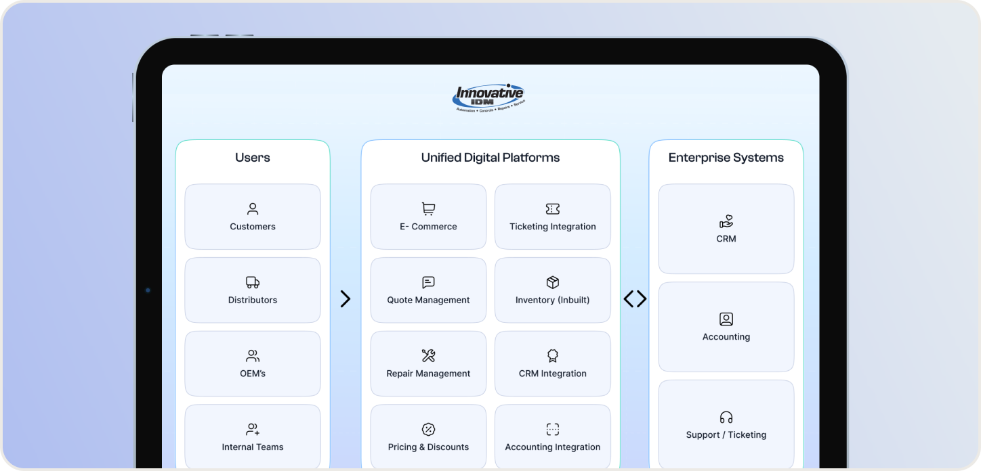Click the right chevron arrow after Users
The width and height of the screenshot is (981, 471).
pyautogui.click(x=346, y=299)
